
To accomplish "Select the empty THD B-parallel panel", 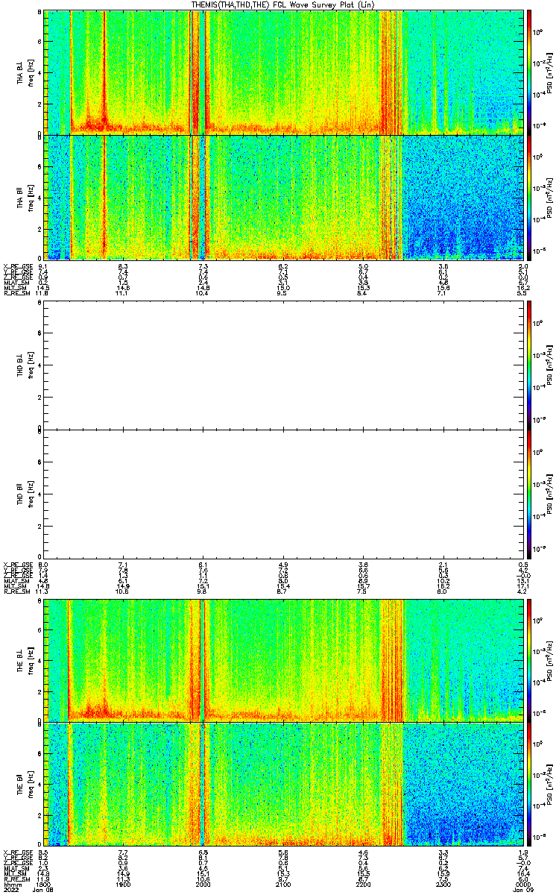I will pyautogui.click(x=284, y=493).
